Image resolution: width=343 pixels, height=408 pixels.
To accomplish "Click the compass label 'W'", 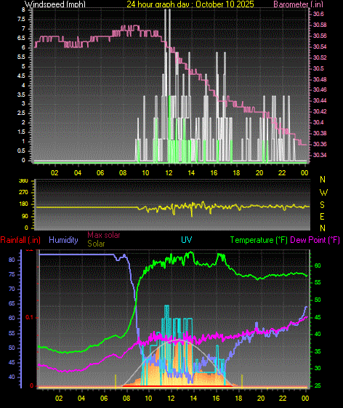I will [x=323, y=193].
